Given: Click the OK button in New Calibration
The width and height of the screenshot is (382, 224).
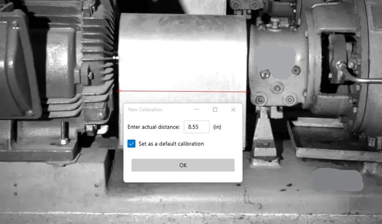Looking at the screenshot, I should click(183, 165).
